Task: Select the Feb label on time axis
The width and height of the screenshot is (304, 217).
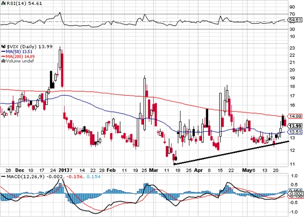Action: [110, 170]
